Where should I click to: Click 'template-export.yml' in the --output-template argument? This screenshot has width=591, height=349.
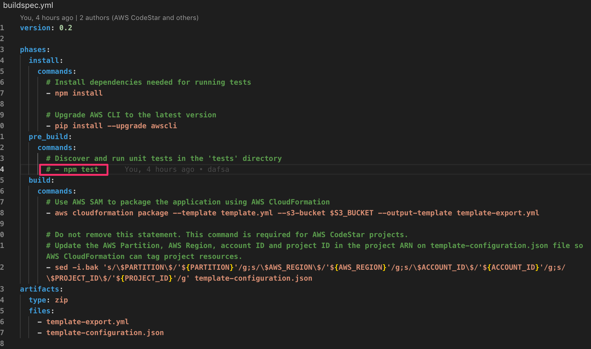click(498, 213)
